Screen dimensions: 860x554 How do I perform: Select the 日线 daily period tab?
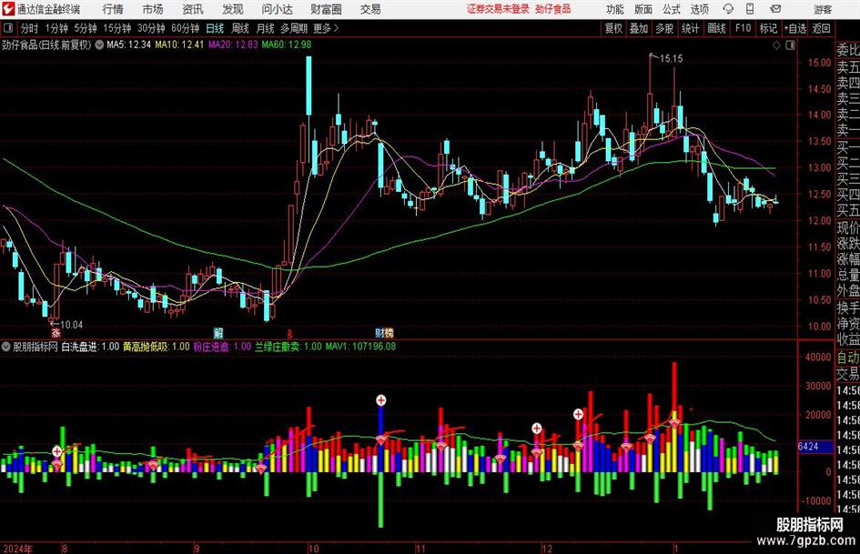tap(215, 28)
